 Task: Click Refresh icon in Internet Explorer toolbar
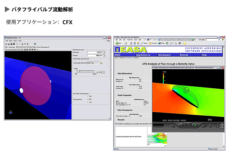[135, 43]
